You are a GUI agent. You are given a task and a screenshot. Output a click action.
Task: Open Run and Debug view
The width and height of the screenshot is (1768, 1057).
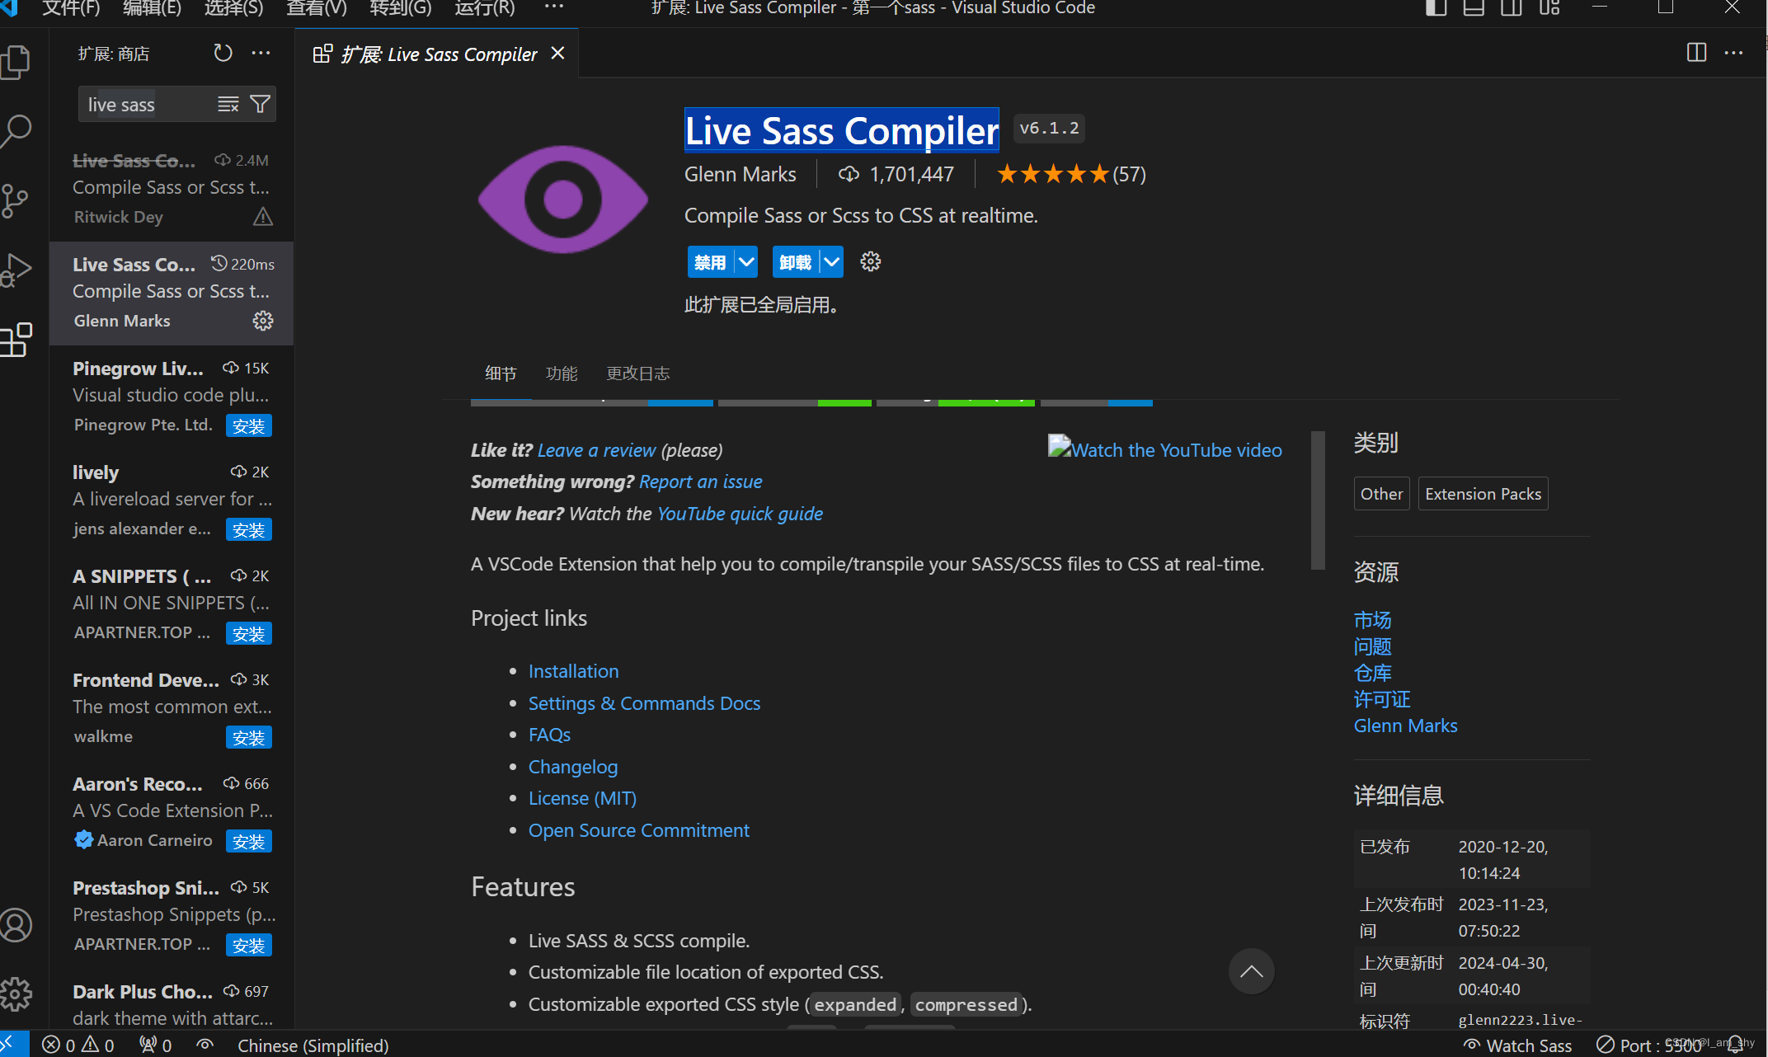click(15, 270)
